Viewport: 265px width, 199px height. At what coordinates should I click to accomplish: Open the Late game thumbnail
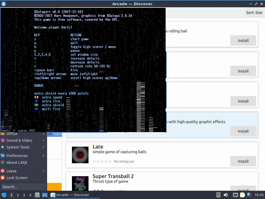pyautogui.click(x=80, y=155)
